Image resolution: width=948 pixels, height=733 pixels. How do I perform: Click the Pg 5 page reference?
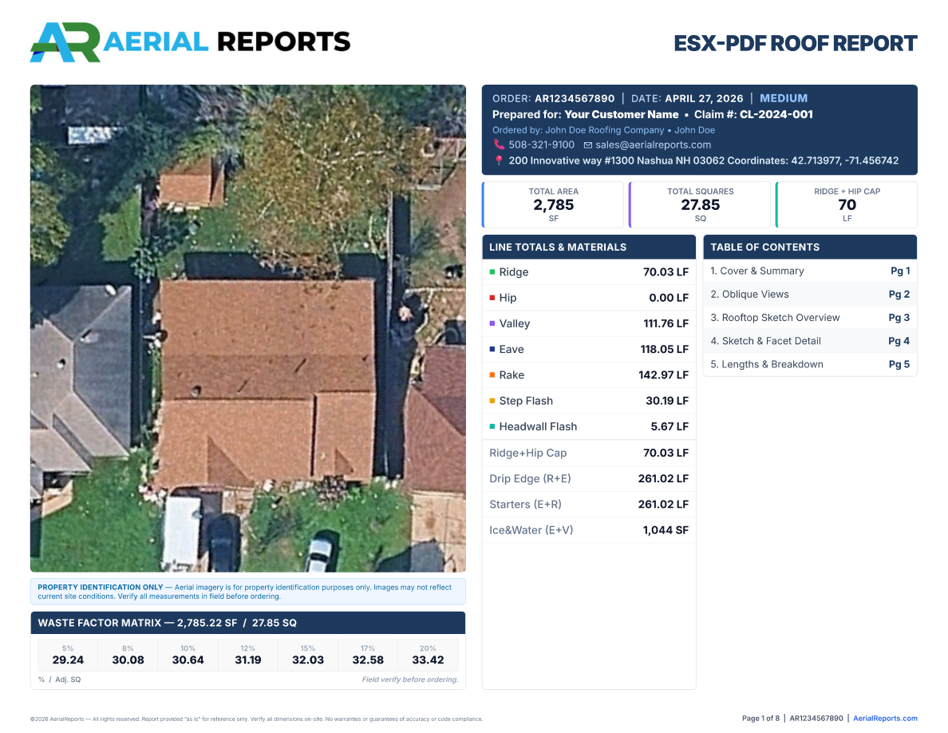point(899,364)
